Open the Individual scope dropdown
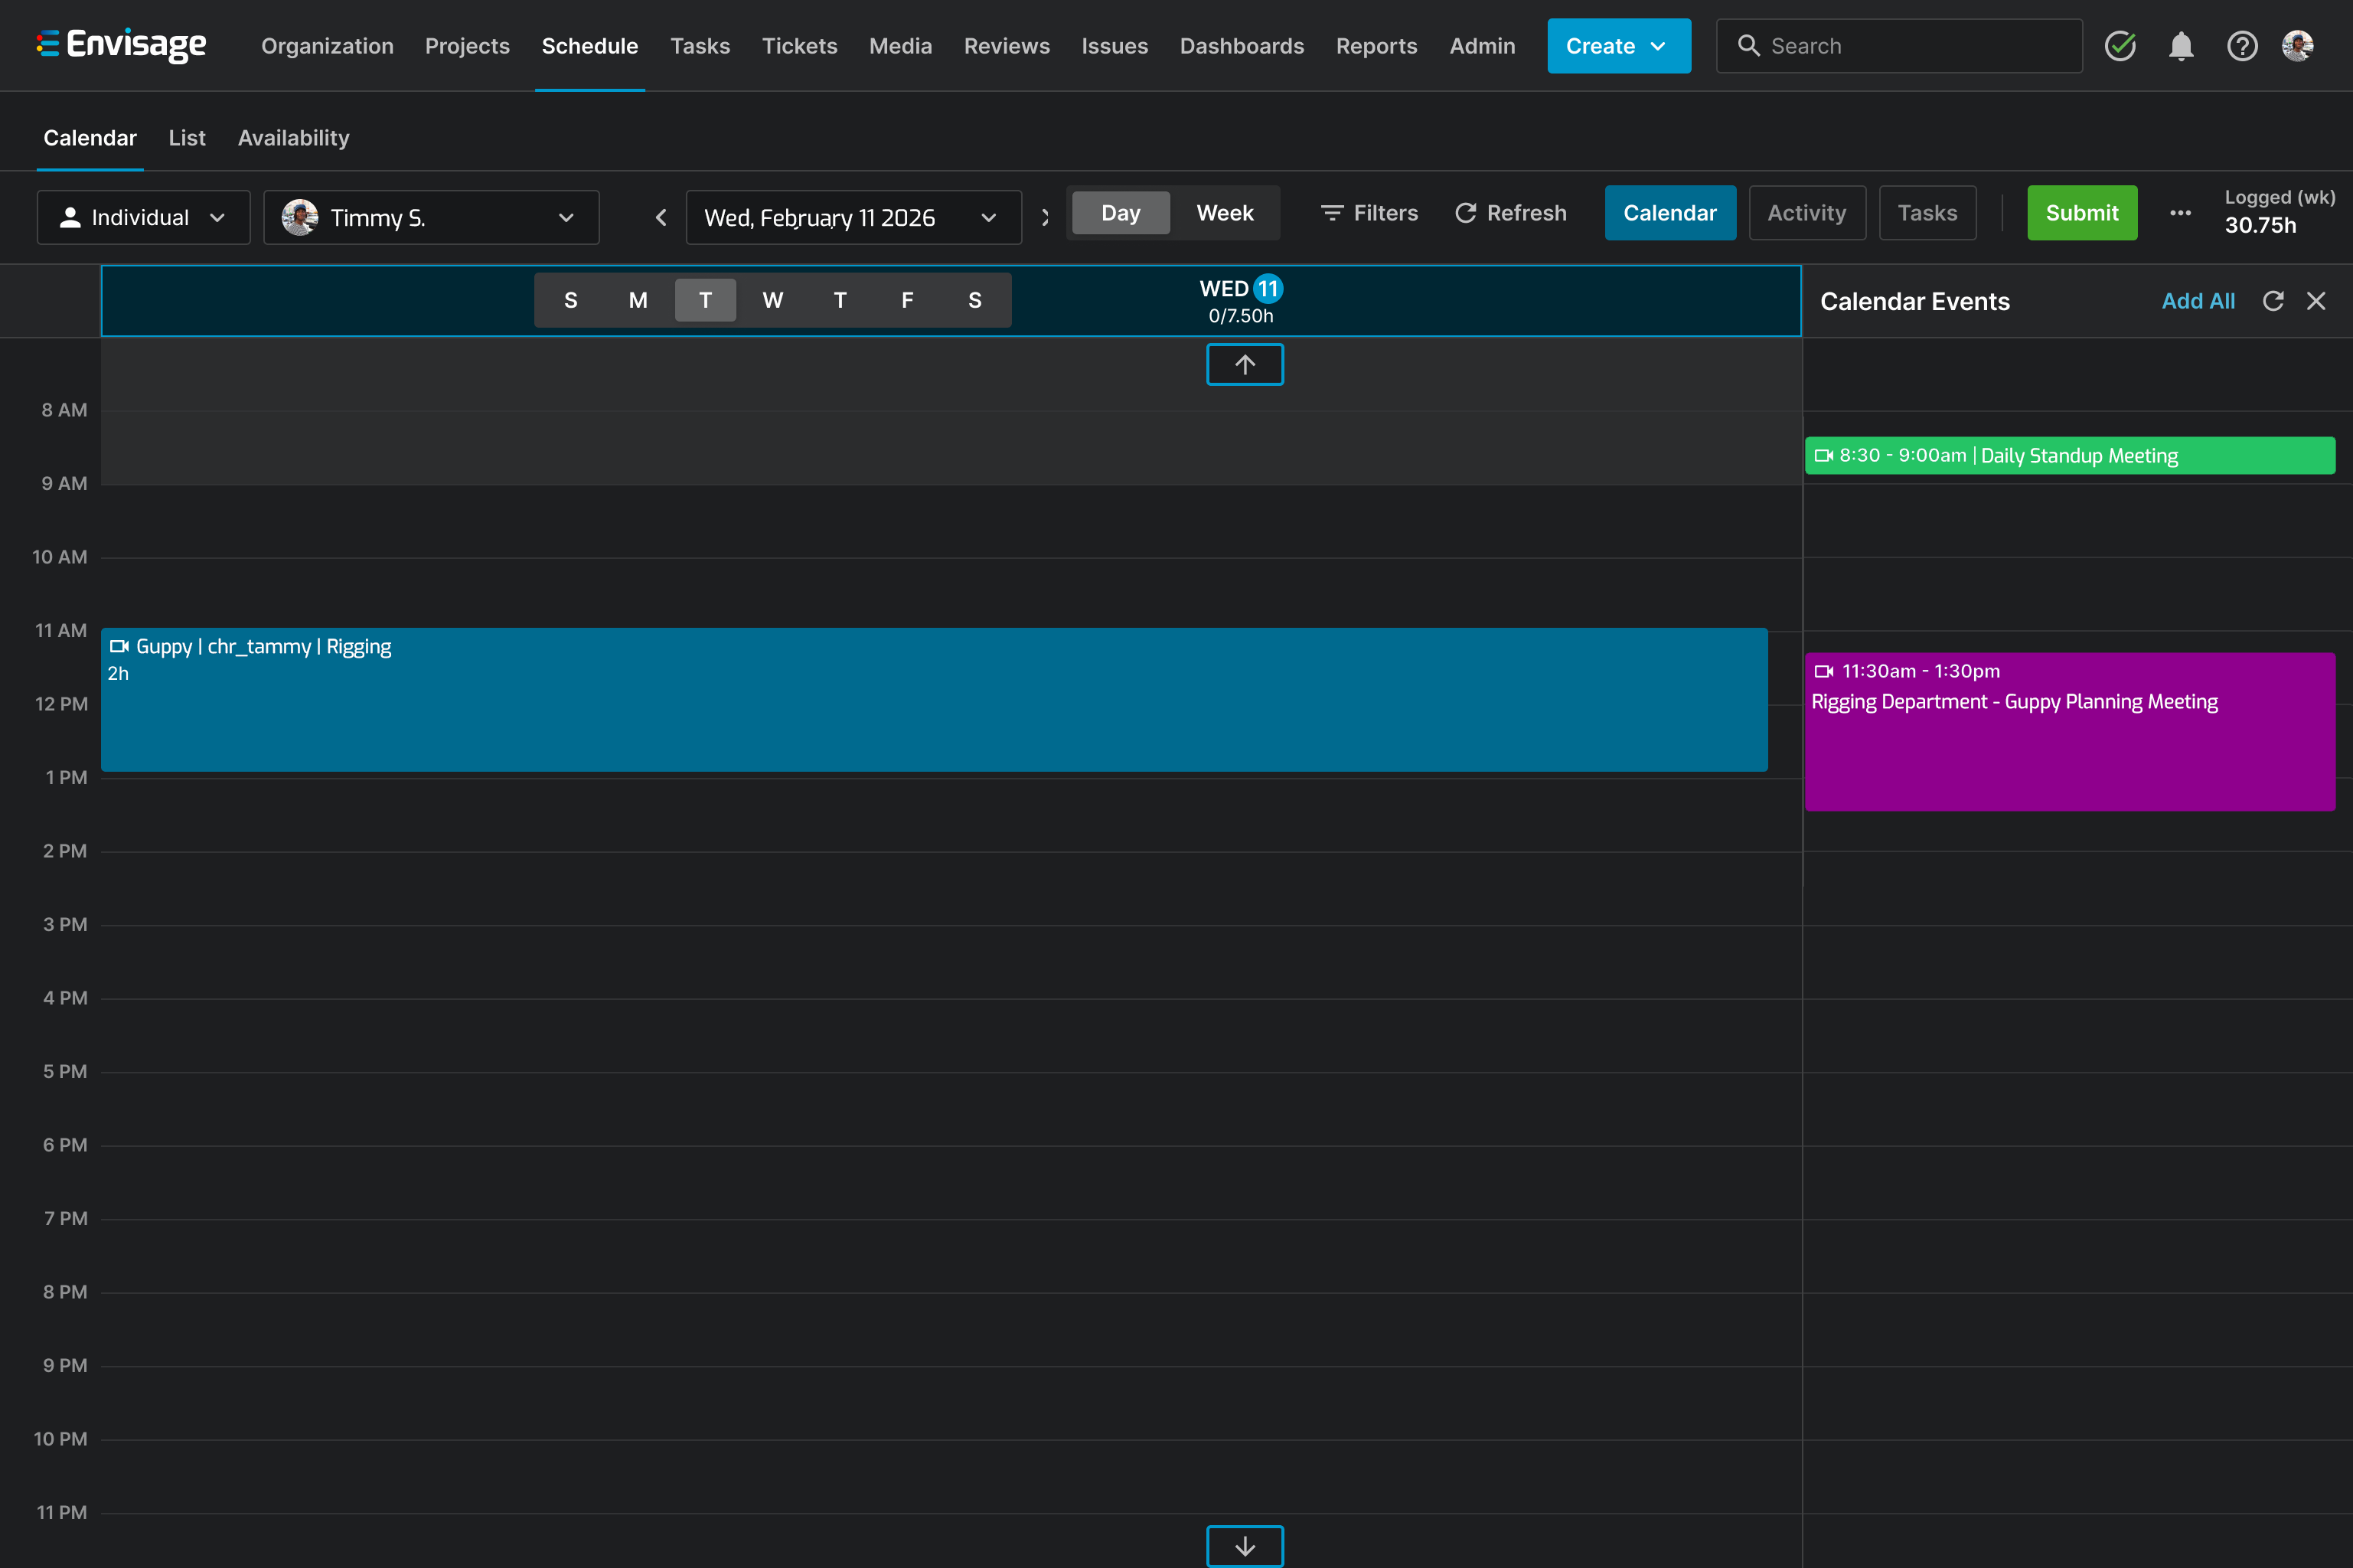2353x1568 pixels. point(143,216)
